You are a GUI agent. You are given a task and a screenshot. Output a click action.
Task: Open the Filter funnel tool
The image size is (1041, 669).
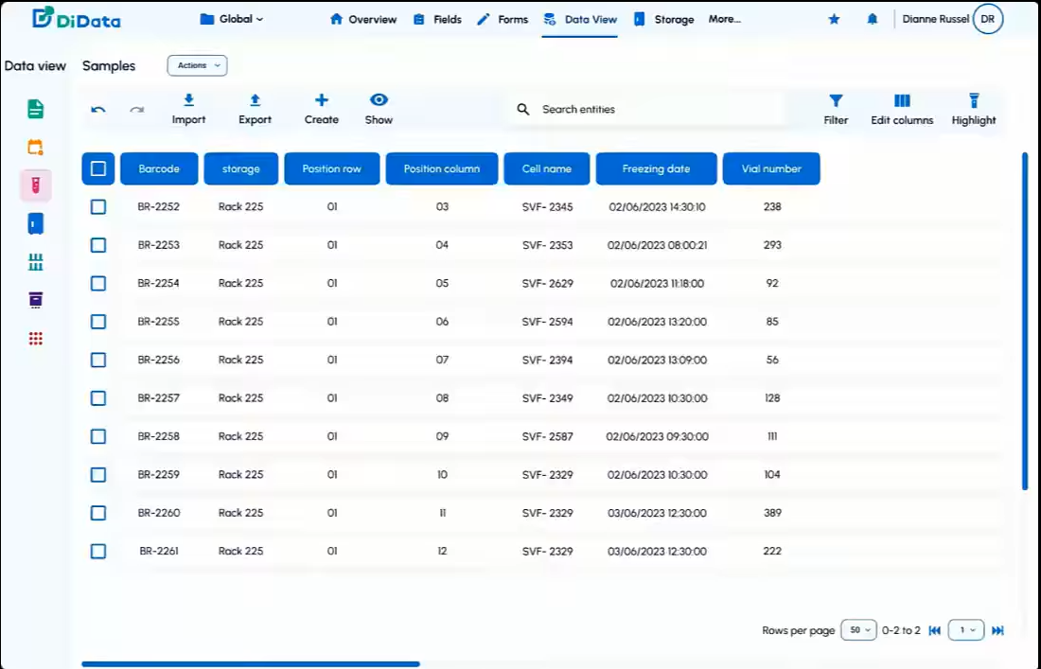pos(836,101)
